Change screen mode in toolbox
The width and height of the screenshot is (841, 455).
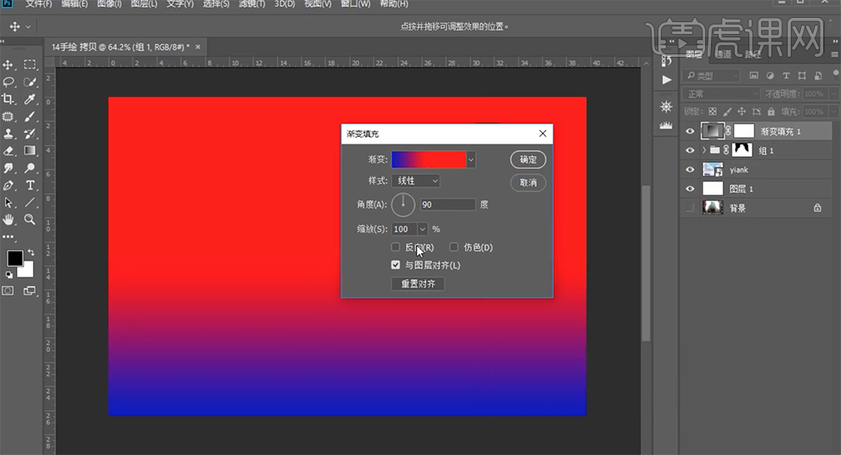tap(30, 291)
